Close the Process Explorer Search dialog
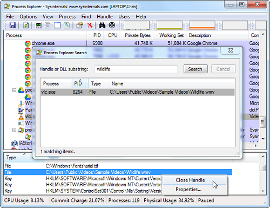 231,50
